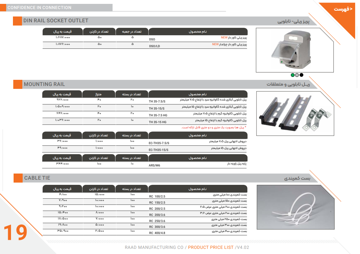This screenshot has height=254, width=360.
Task: Click the large page number 19
Action: coord(15,233)
